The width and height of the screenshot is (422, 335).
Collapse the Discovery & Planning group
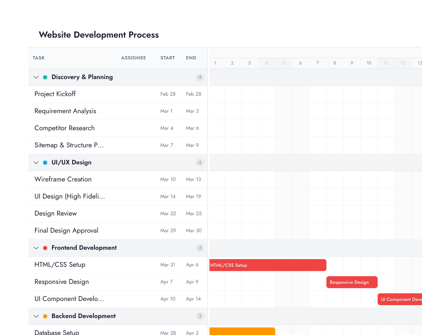[x=36, y=77]
